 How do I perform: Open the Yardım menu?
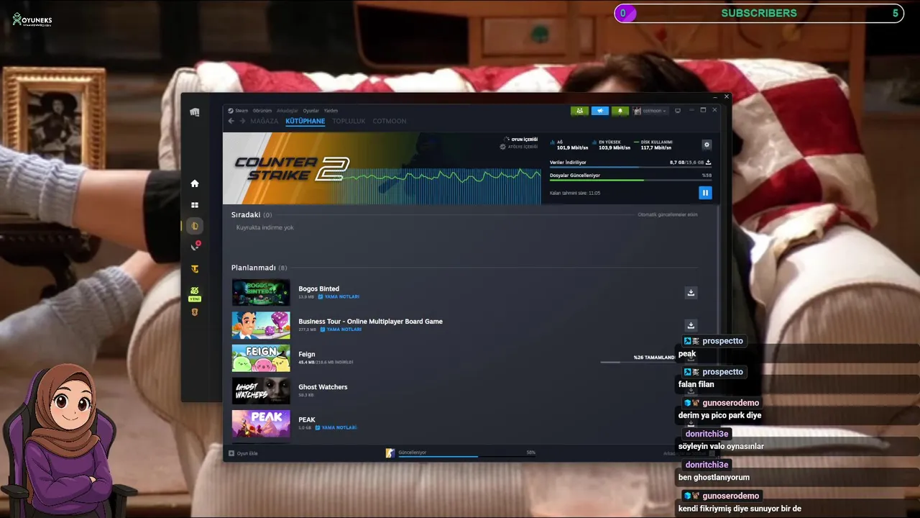[331, 111]
